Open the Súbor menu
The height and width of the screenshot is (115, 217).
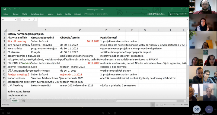6,14
